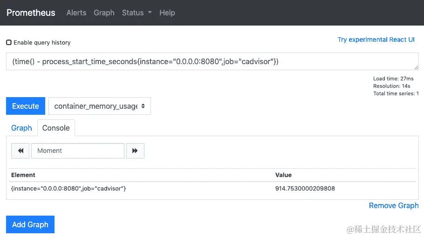Select the cadvisor element result row

click(69, 188)
